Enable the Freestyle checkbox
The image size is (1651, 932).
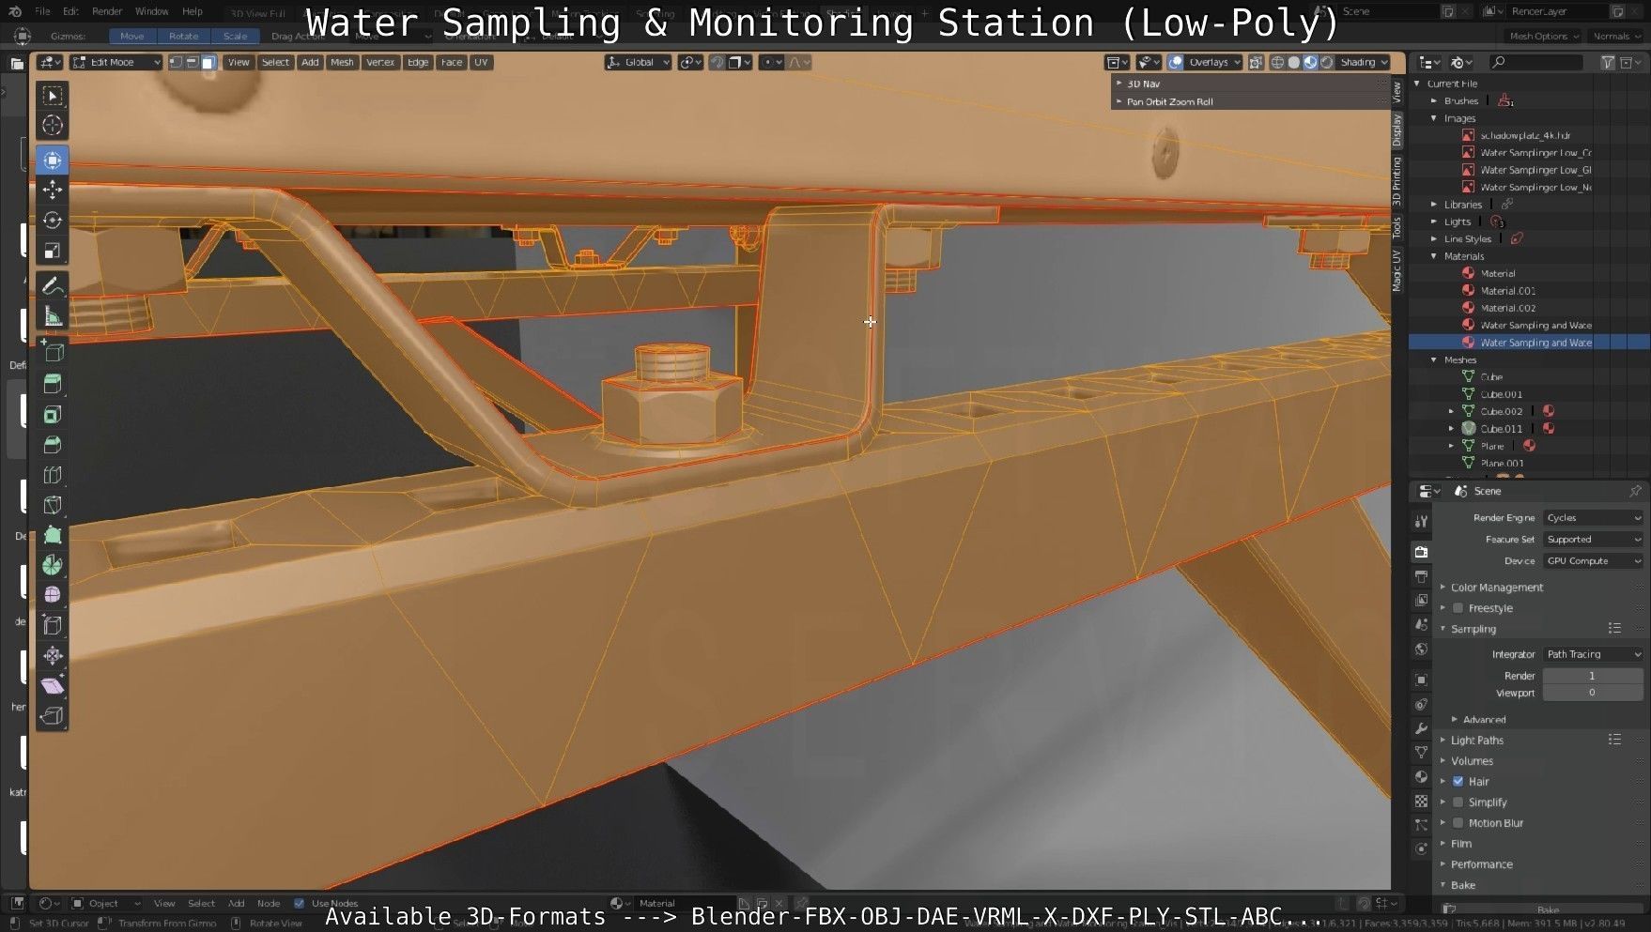pos(1458,608)
